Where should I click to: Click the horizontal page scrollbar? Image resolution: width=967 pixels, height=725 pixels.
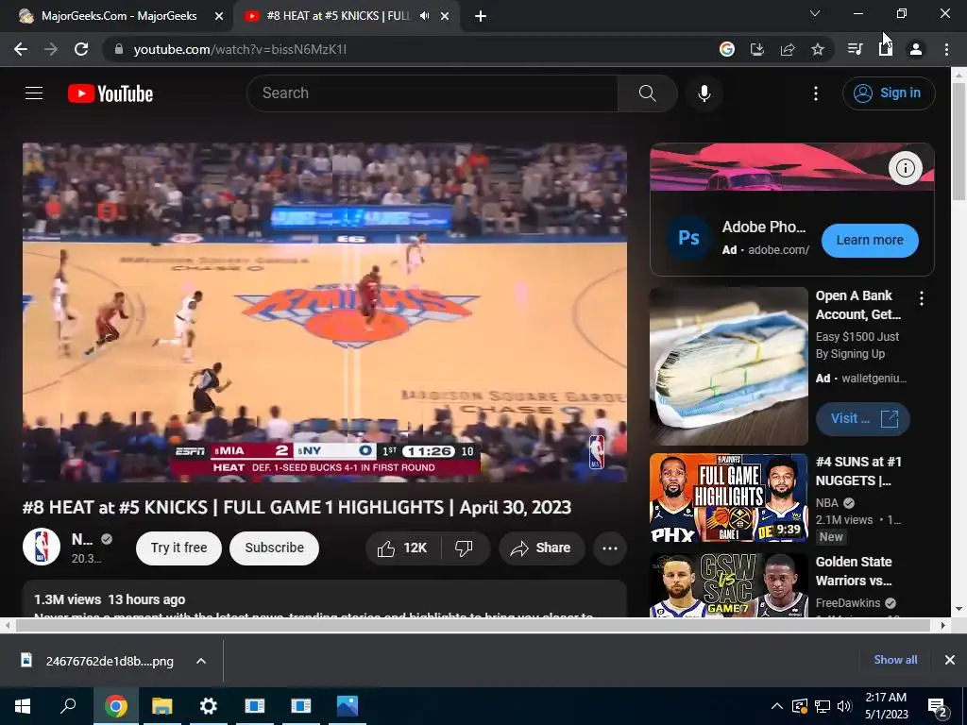[472, 625]
